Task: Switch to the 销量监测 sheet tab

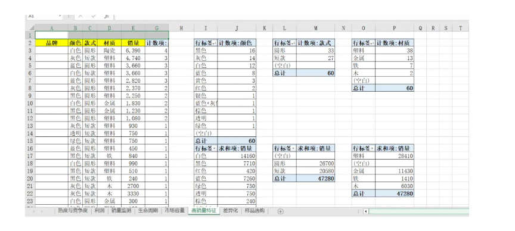Action: tap(121, 211)
